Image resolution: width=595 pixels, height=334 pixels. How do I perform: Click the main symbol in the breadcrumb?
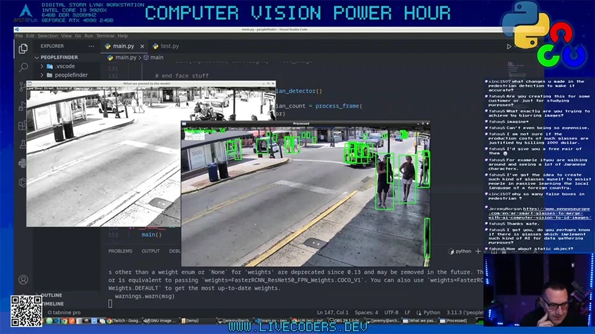153,57
